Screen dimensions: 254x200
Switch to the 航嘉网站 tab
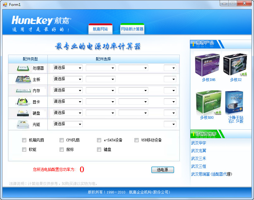(100, 29)
